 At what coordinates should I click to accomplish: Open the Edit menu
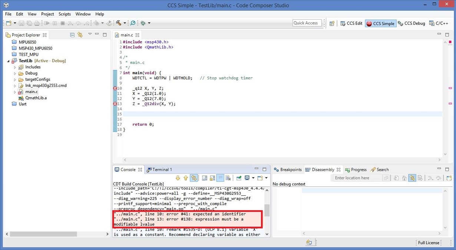pyautogui.click(x=20, y=14)
